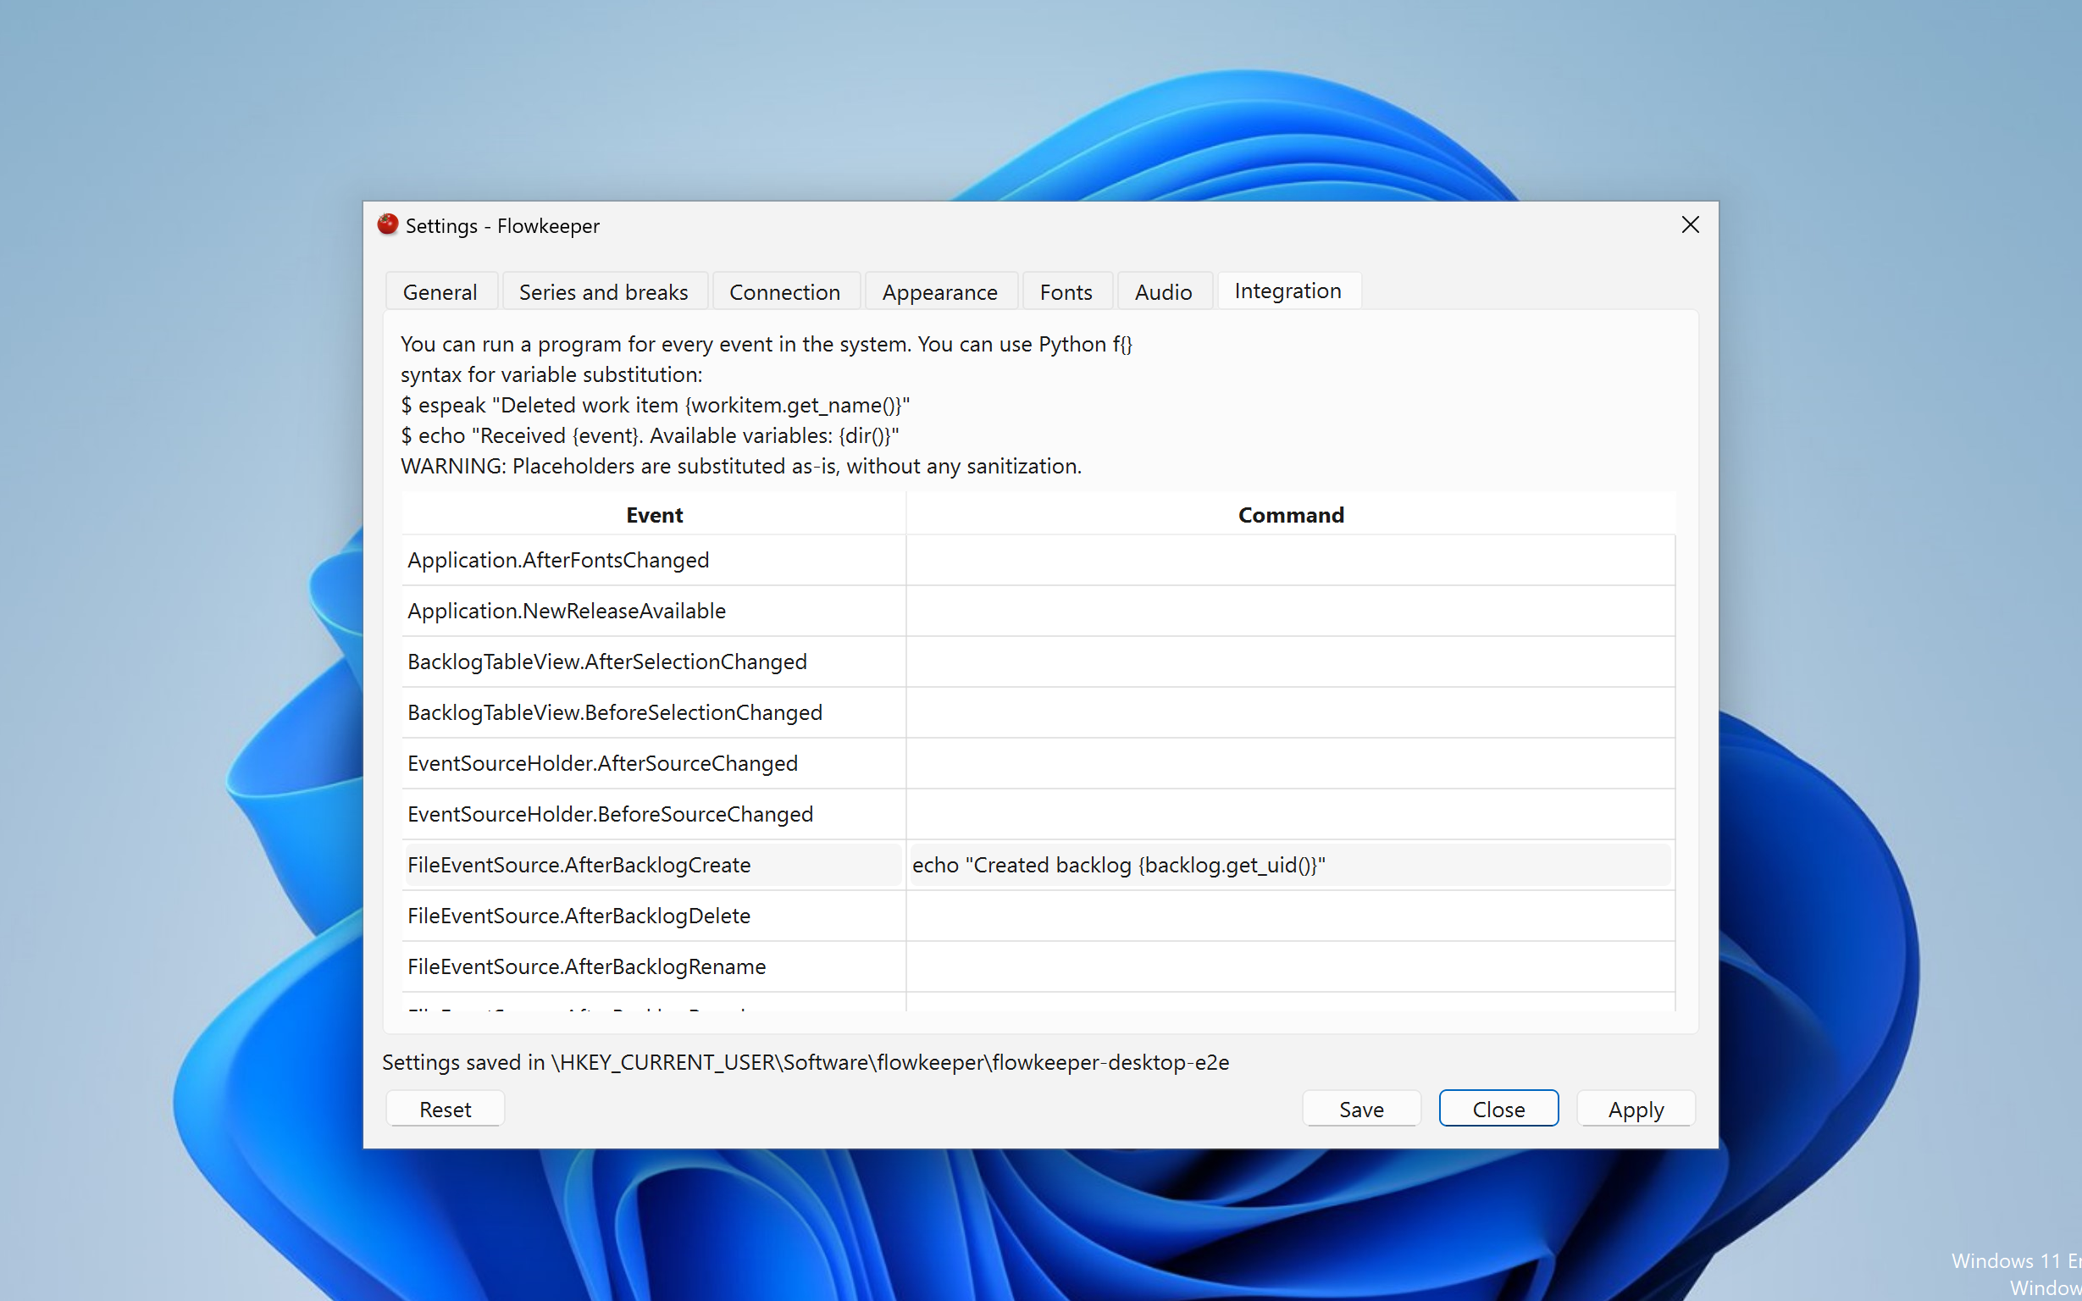Screen dimensions: 2082x1301
Task: Select the Integration tab
Action: (1288, 291)
